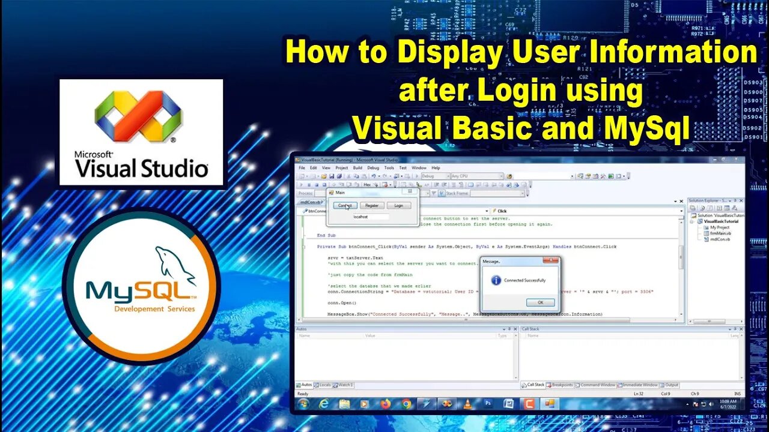This screenshot has width=769, height=432.
Task: Switch to the Immediate Window tab
Action: point(638,385)
